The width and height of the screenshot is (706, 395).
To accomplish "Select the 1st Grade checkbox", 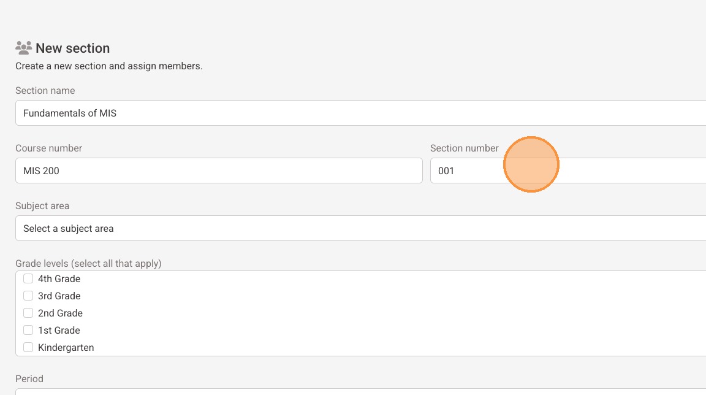I will (28, 330).
